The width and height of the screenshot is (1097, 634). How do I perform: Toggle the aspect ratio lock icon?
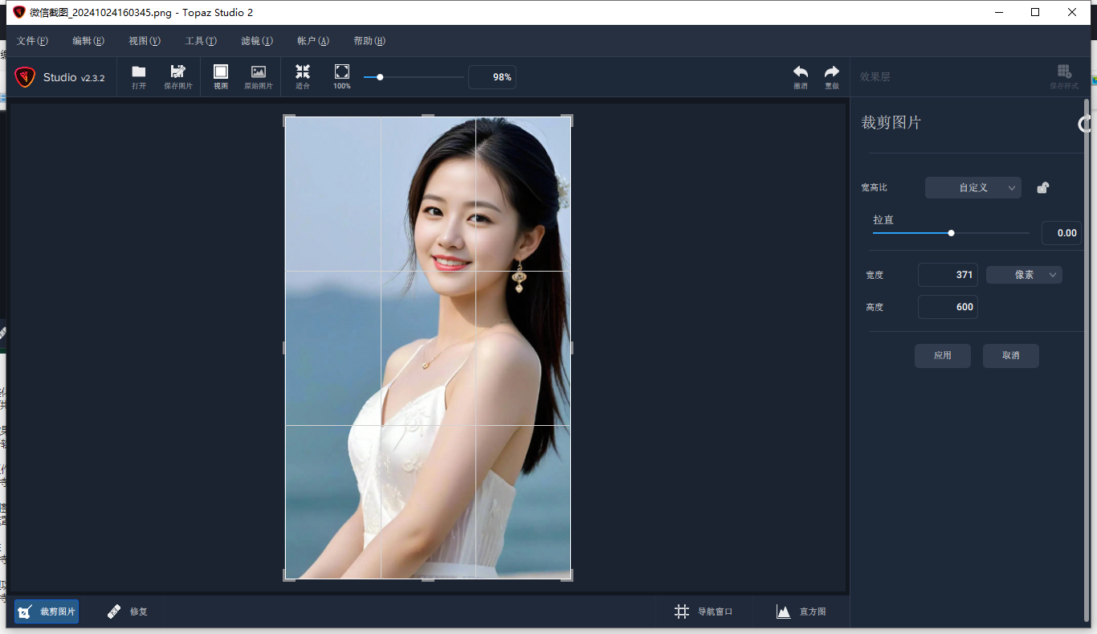tap(1042, 187)
